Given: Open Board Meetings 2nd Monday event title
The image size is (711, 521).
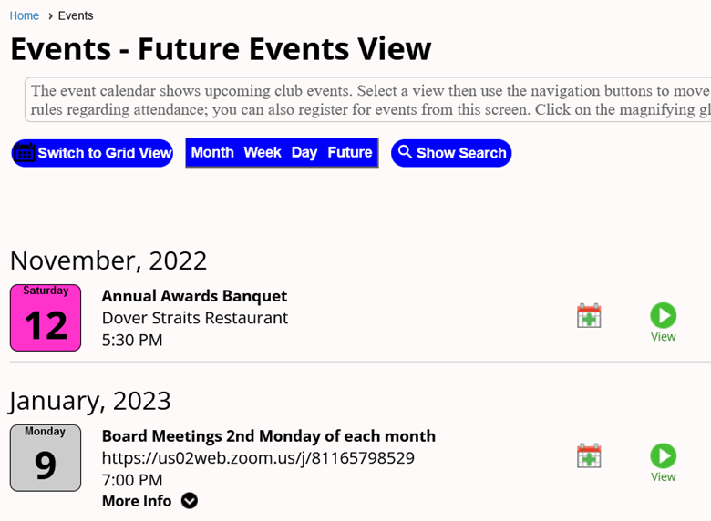Looking at the screenshot, I should point(268,435).
